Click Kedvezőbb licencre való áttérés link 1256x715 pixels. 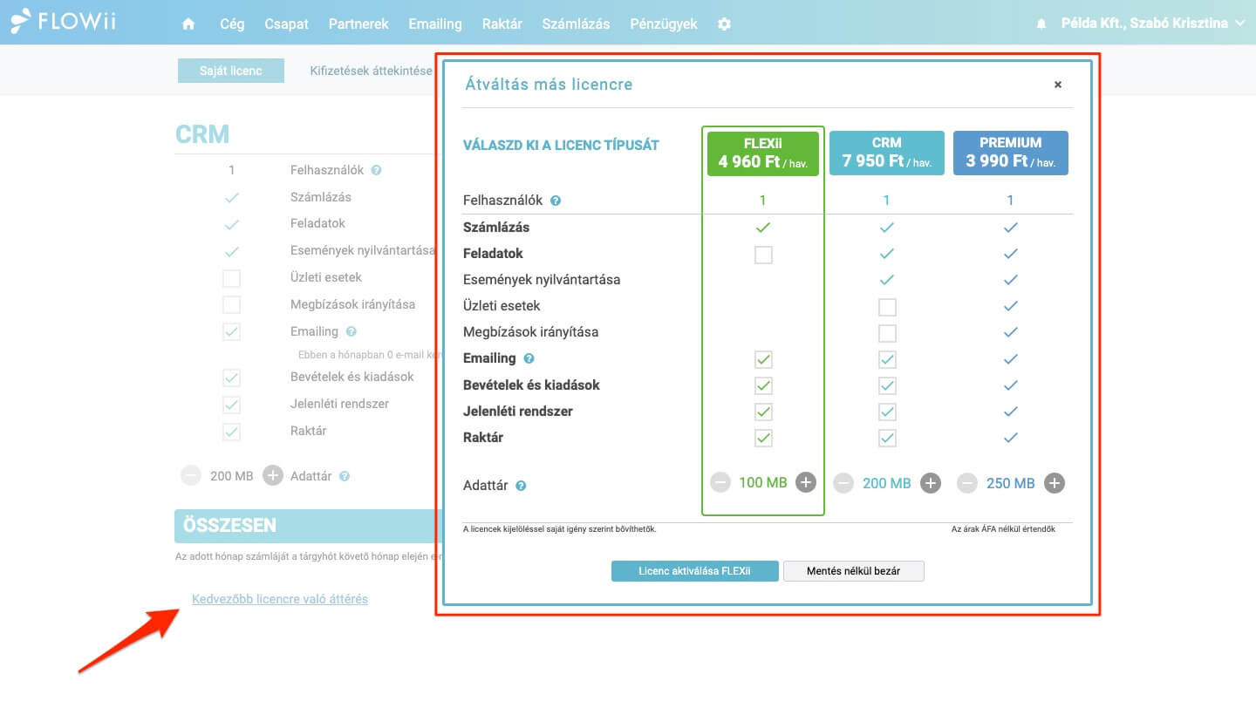pyautogui.click(x=280, y=599)
